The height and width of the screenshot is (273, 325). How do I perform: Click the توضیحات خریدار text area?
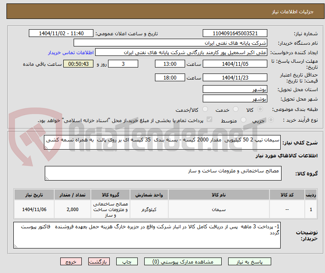(147, 235)
